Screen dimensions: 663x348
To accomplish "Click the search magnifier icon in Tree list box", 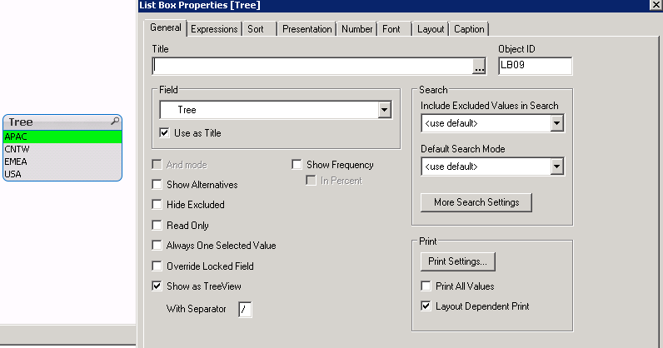I will [x=114, y=122].
